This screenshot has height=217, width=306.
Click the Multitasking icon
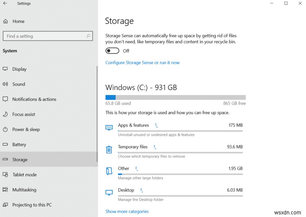(5, 190)
